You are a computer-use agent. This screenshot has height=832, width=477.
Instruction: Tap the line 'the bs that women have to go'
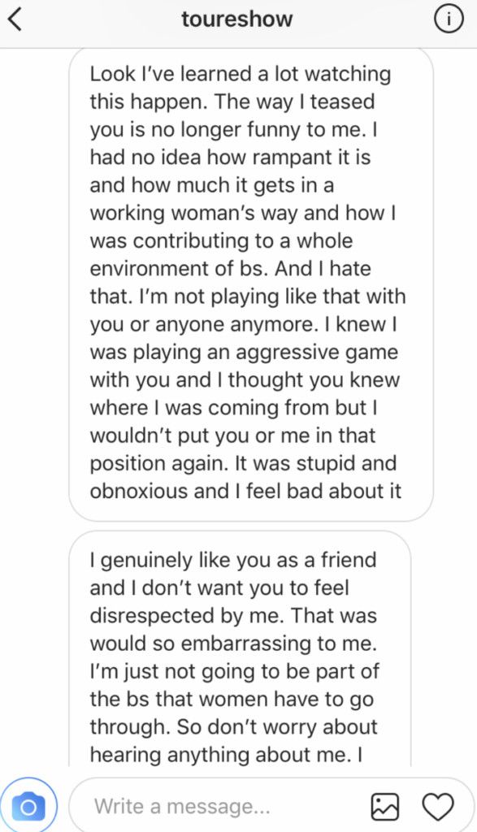coord(232,700)
